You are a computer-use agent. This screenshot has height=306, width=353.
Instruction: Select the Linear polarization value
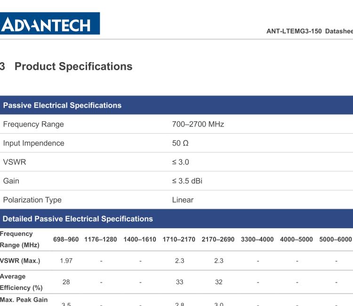tap(183, 200)
